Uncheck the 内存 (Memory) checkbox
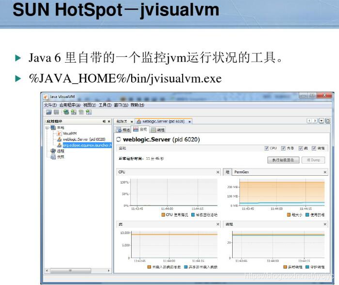The height and width of the screenshot is (285, 339). [283, 148]
